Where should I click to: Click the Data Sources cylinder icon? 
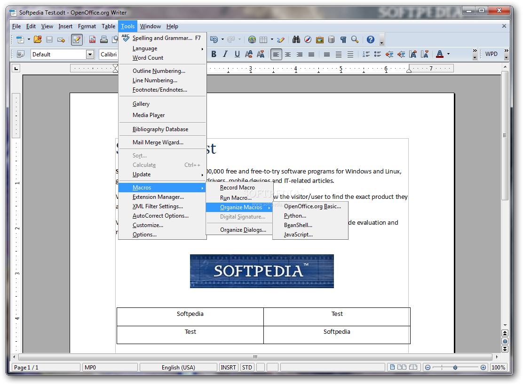point(331,39)
